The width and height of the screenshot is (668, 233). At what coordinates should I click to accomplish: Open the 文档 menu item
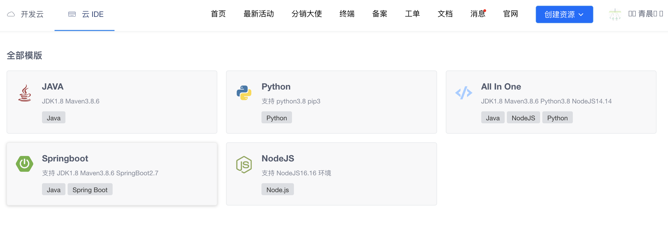coord(445,14)
